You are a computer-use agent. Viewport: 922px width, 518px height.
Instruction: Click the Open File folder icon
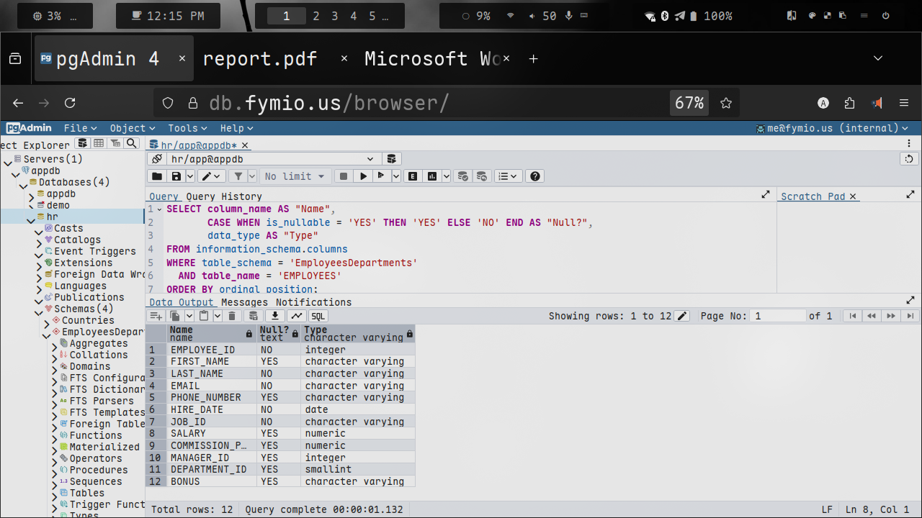[156, 176]
